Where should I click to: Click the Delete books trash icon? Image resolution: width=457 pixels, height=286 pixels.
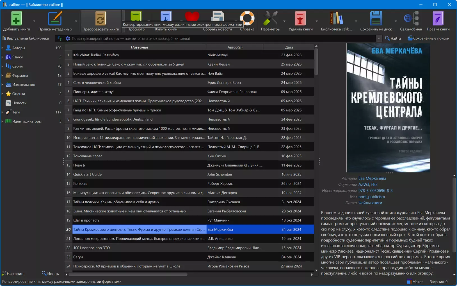tap(300, 19)
